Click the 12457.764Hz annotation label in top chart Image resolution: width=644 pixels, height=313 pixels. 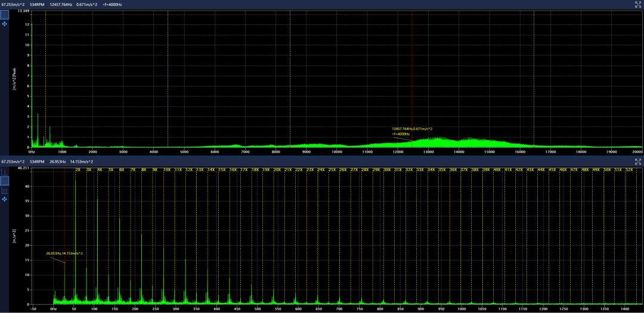(x=412, y=129)
